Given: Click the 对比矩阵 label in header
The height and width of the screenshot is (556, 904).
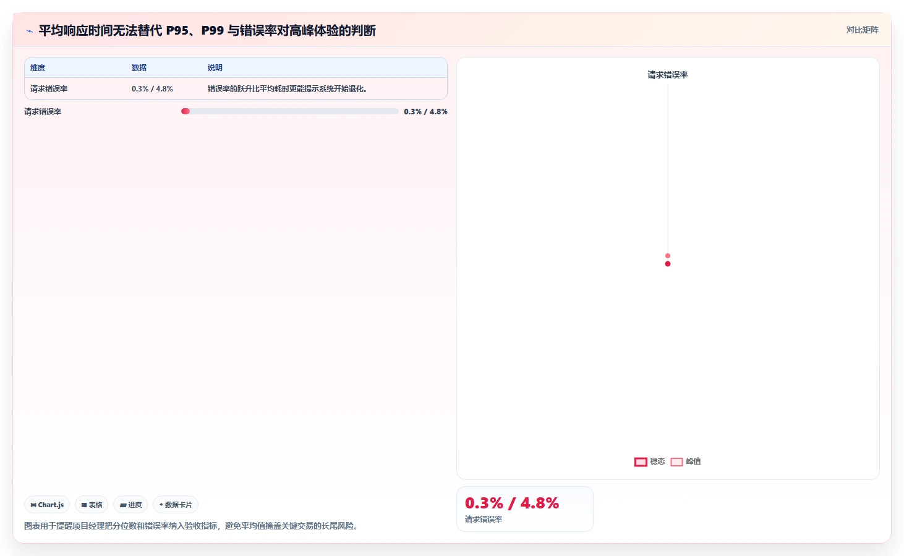Looking at the screenshot, I should (862, 30).
